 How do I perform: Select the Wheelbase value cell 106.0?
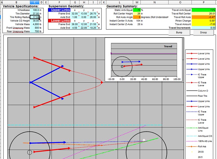pyautogui.click(x=35, y=10)
